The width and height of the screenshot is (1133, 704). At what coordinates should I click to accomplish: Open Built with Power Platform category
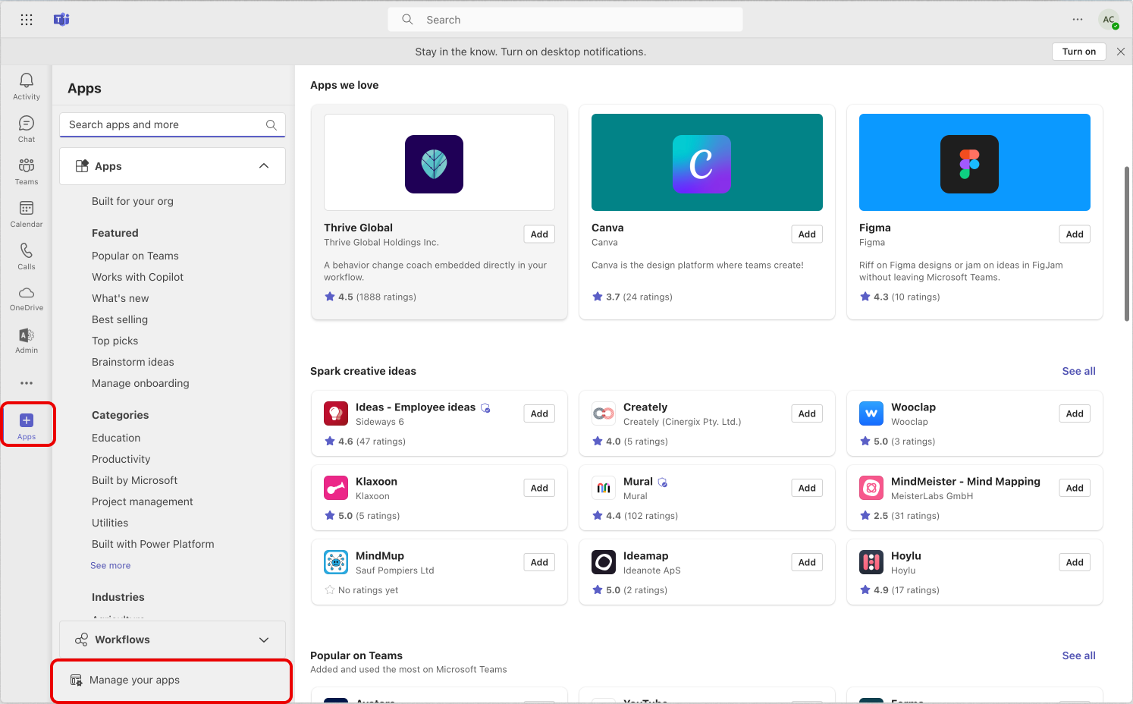pyautogui.click(x=152, y=544)
